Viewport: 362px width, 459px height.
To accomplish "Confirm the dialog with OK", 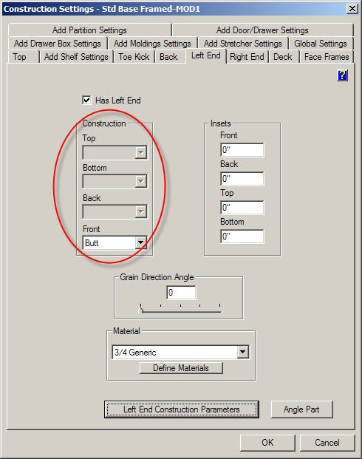I will coord(267,443).
